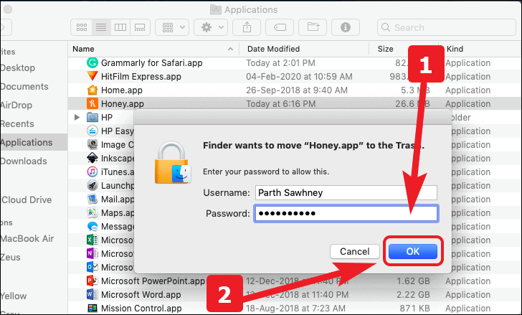Open the group-by arrangement dropdown
The image size is (522, 315).
point(172,27)
